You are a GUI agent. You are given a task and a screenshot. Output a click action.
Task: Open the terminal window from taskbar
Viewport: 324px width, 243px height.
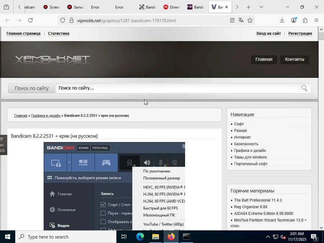186,237
